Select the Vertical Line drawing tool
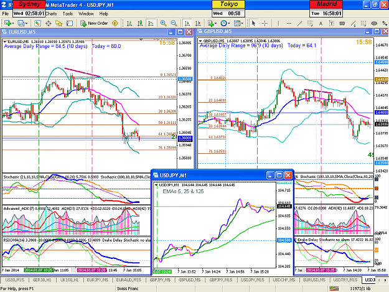The image size is (389, 292). pos(278,23)
